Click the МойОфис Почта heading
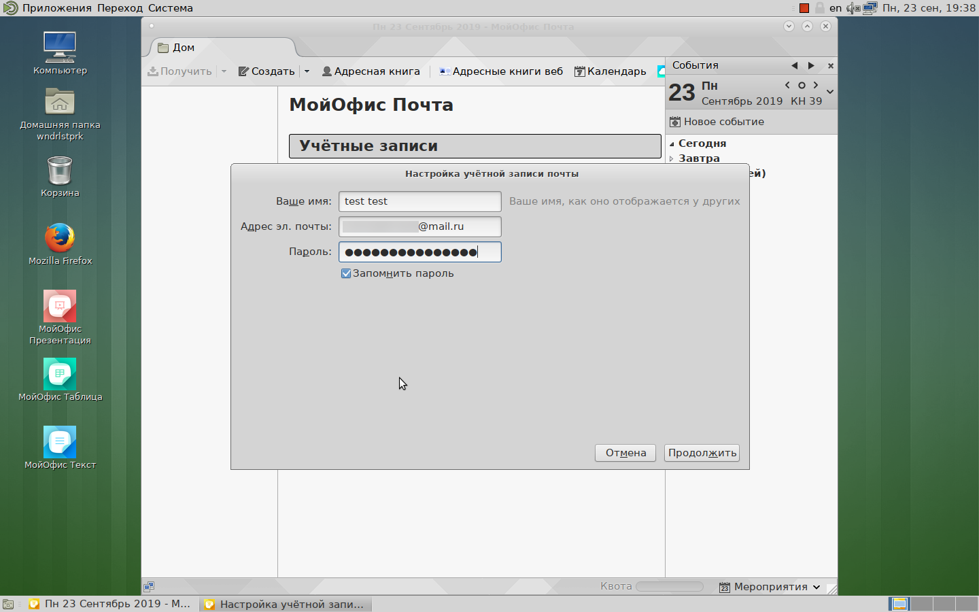The height and width of the screenshot is (612, 979). 371,105
